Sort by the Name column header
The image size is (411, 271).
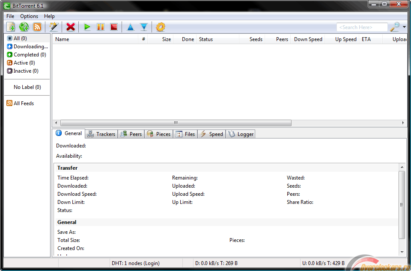pos(95,39)
